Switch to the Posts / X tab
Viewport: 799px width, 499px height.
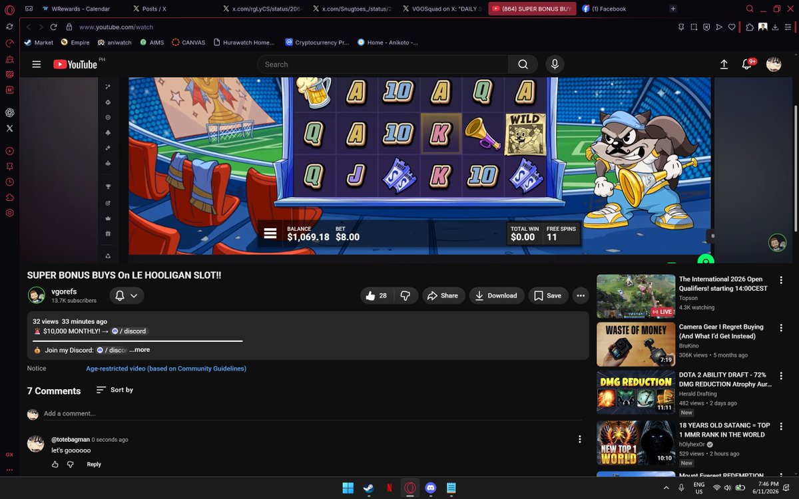pyautogui.click(x=150, y=9)
